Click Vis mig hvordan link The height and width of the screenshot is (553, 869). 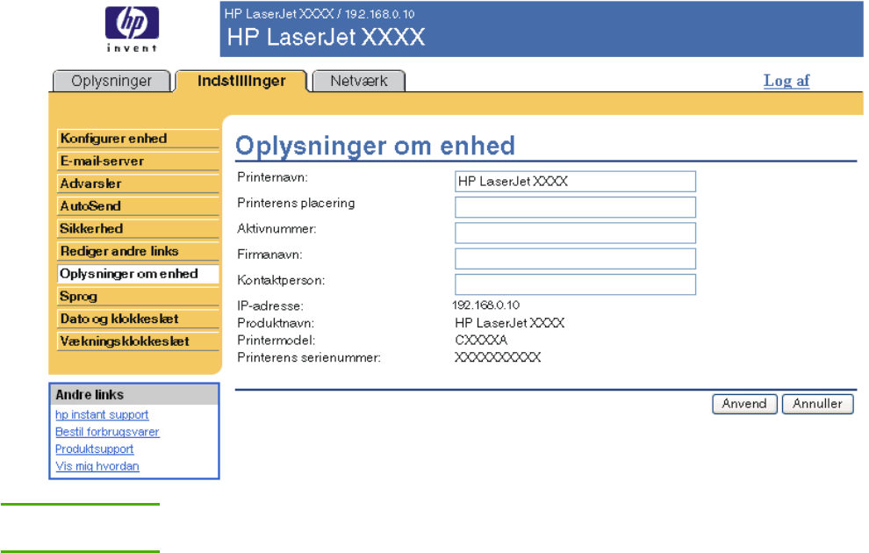[97, 466]
